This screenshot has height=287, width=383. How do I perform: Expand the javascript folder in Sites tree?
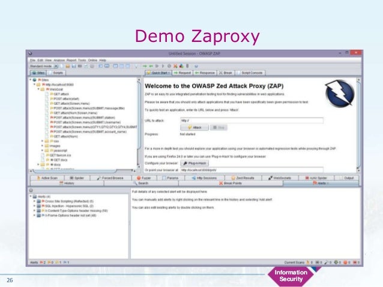coord(42,150)
